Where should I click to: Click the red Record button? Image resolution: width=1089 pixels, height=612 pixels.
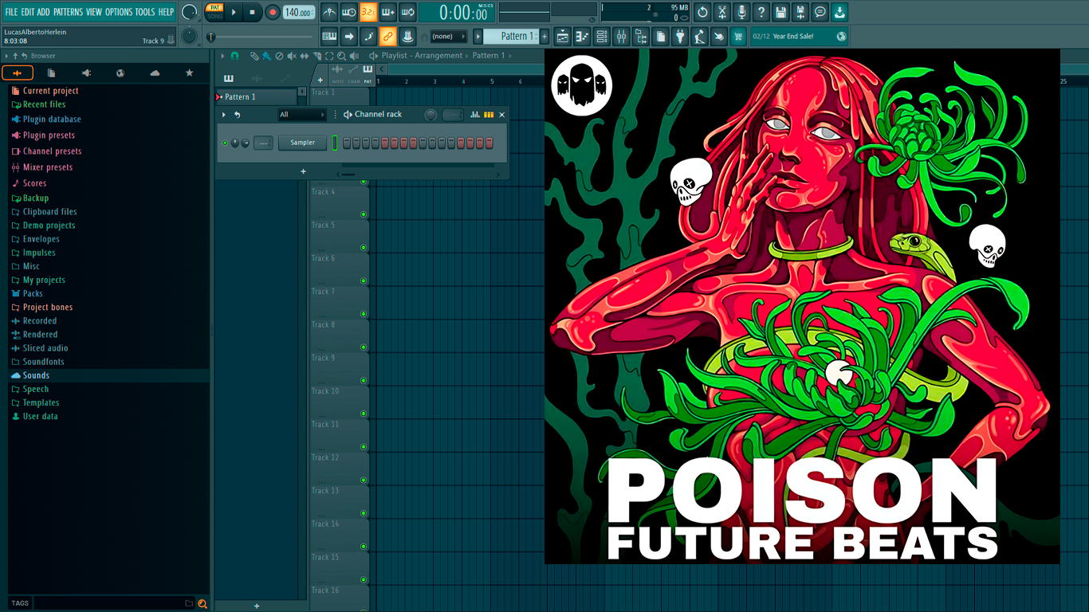point(273,12)
